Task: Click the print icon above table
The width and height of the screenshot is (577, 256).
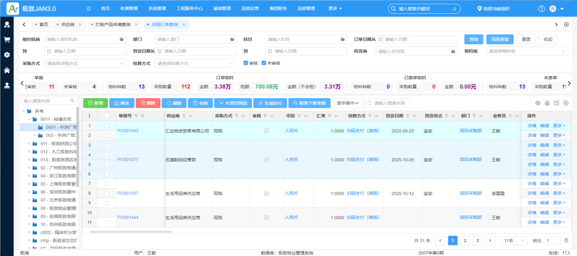Action: [x=547, y=103]
